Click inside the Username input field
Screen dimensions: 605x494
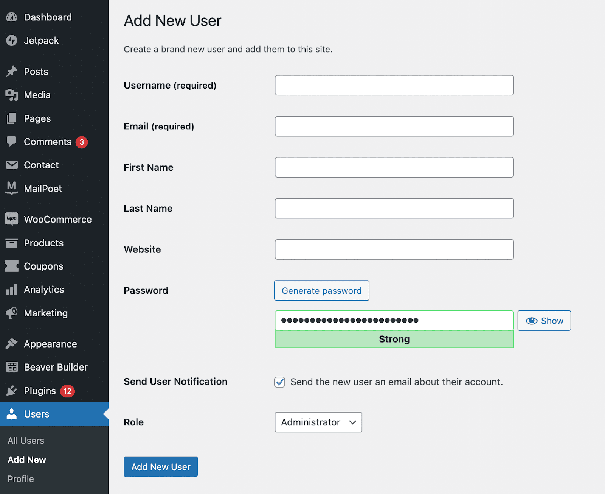(394, 85)
